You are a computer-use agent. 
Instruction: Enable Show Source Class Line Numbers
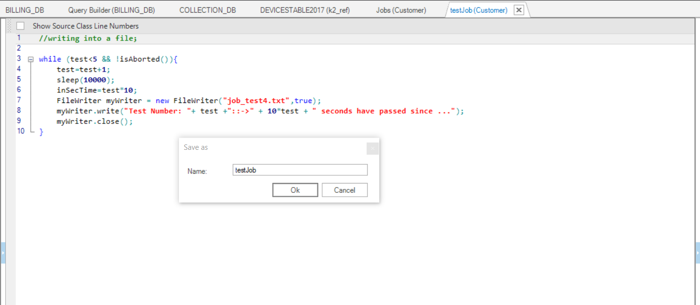21,26
